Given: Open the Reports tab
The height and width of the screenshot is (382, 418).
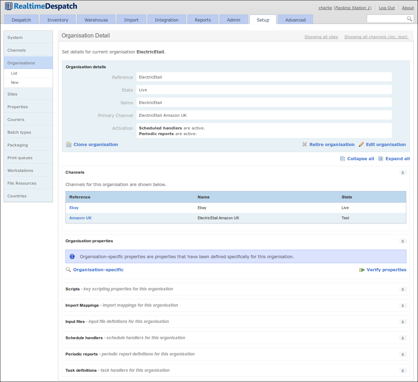Looking at the screenshot, I should pyautogui.click(x=203, y=20).
